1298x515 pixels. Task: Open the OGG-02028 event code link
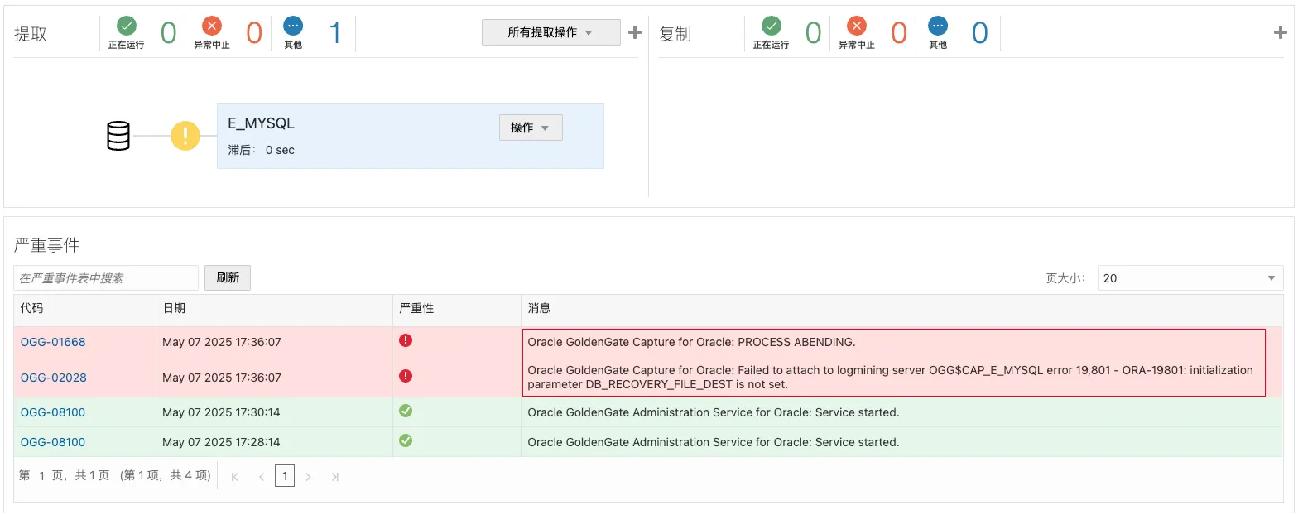click(53, 378)
